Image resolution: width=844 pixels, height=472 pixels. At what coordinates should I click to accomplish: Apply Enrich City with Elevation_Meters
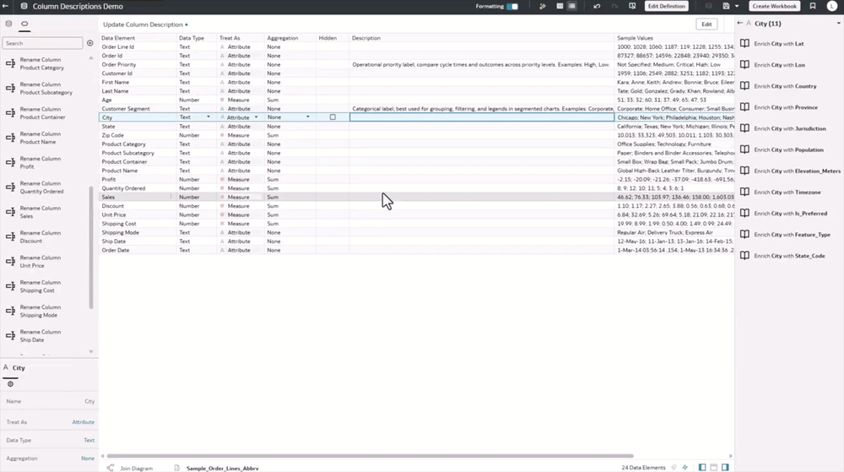point(790,171)
